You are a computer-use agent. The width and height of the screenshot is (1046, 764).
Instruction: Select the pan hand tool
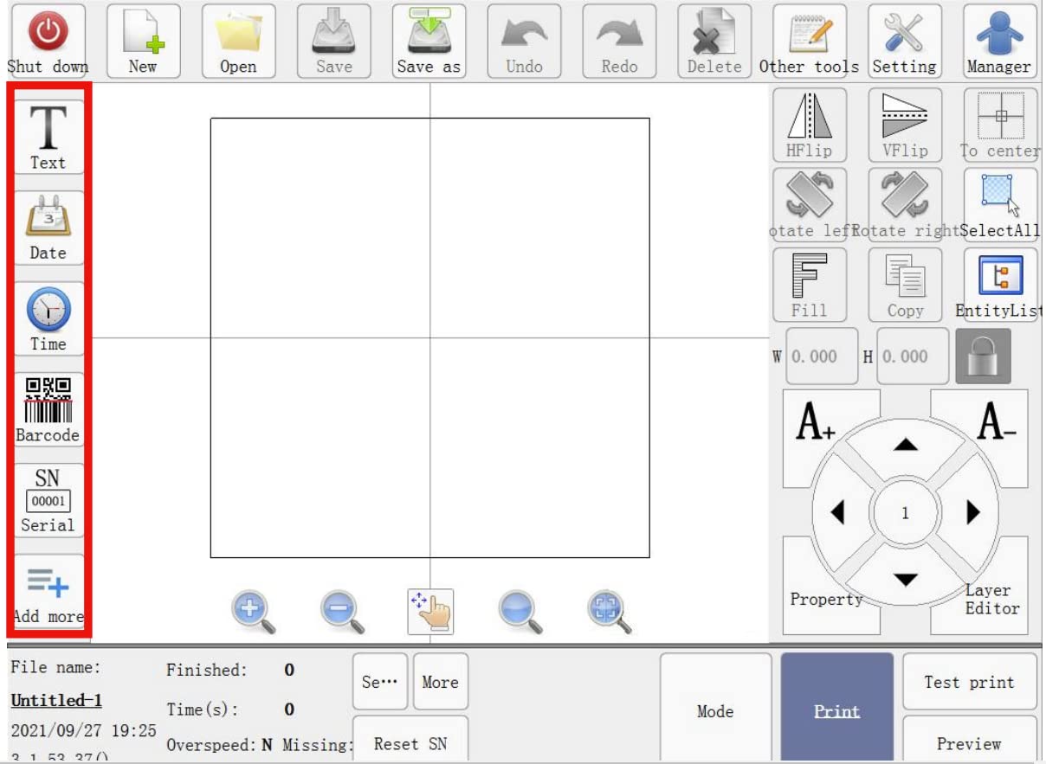pos(430,612)
